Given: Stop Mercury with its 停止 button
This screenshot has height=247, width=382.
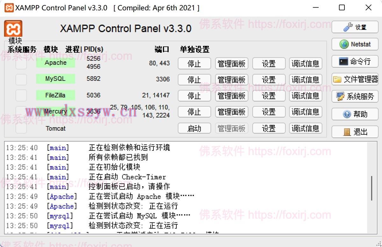Looking at the screenshot, I should (x=194, y=112).
